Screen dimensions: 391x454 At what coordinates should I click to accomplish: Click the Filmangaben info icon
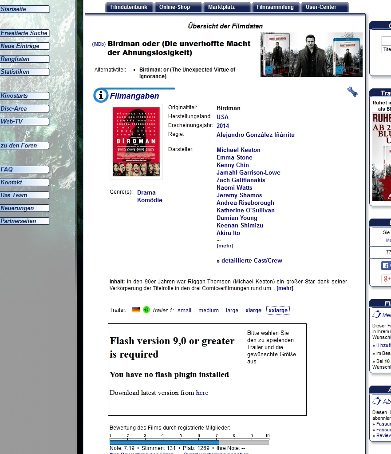101,95
